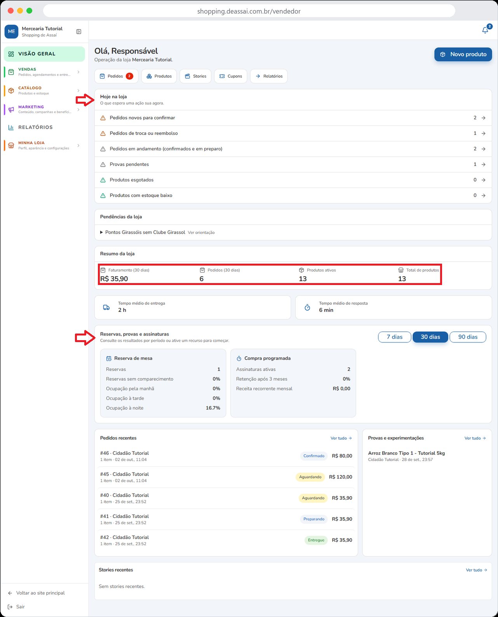Image resolution: width=498 pixels, height=617 pixels.
Task: Expand Pontos Girassóis sem Clube Girassol
Action: 143,232
